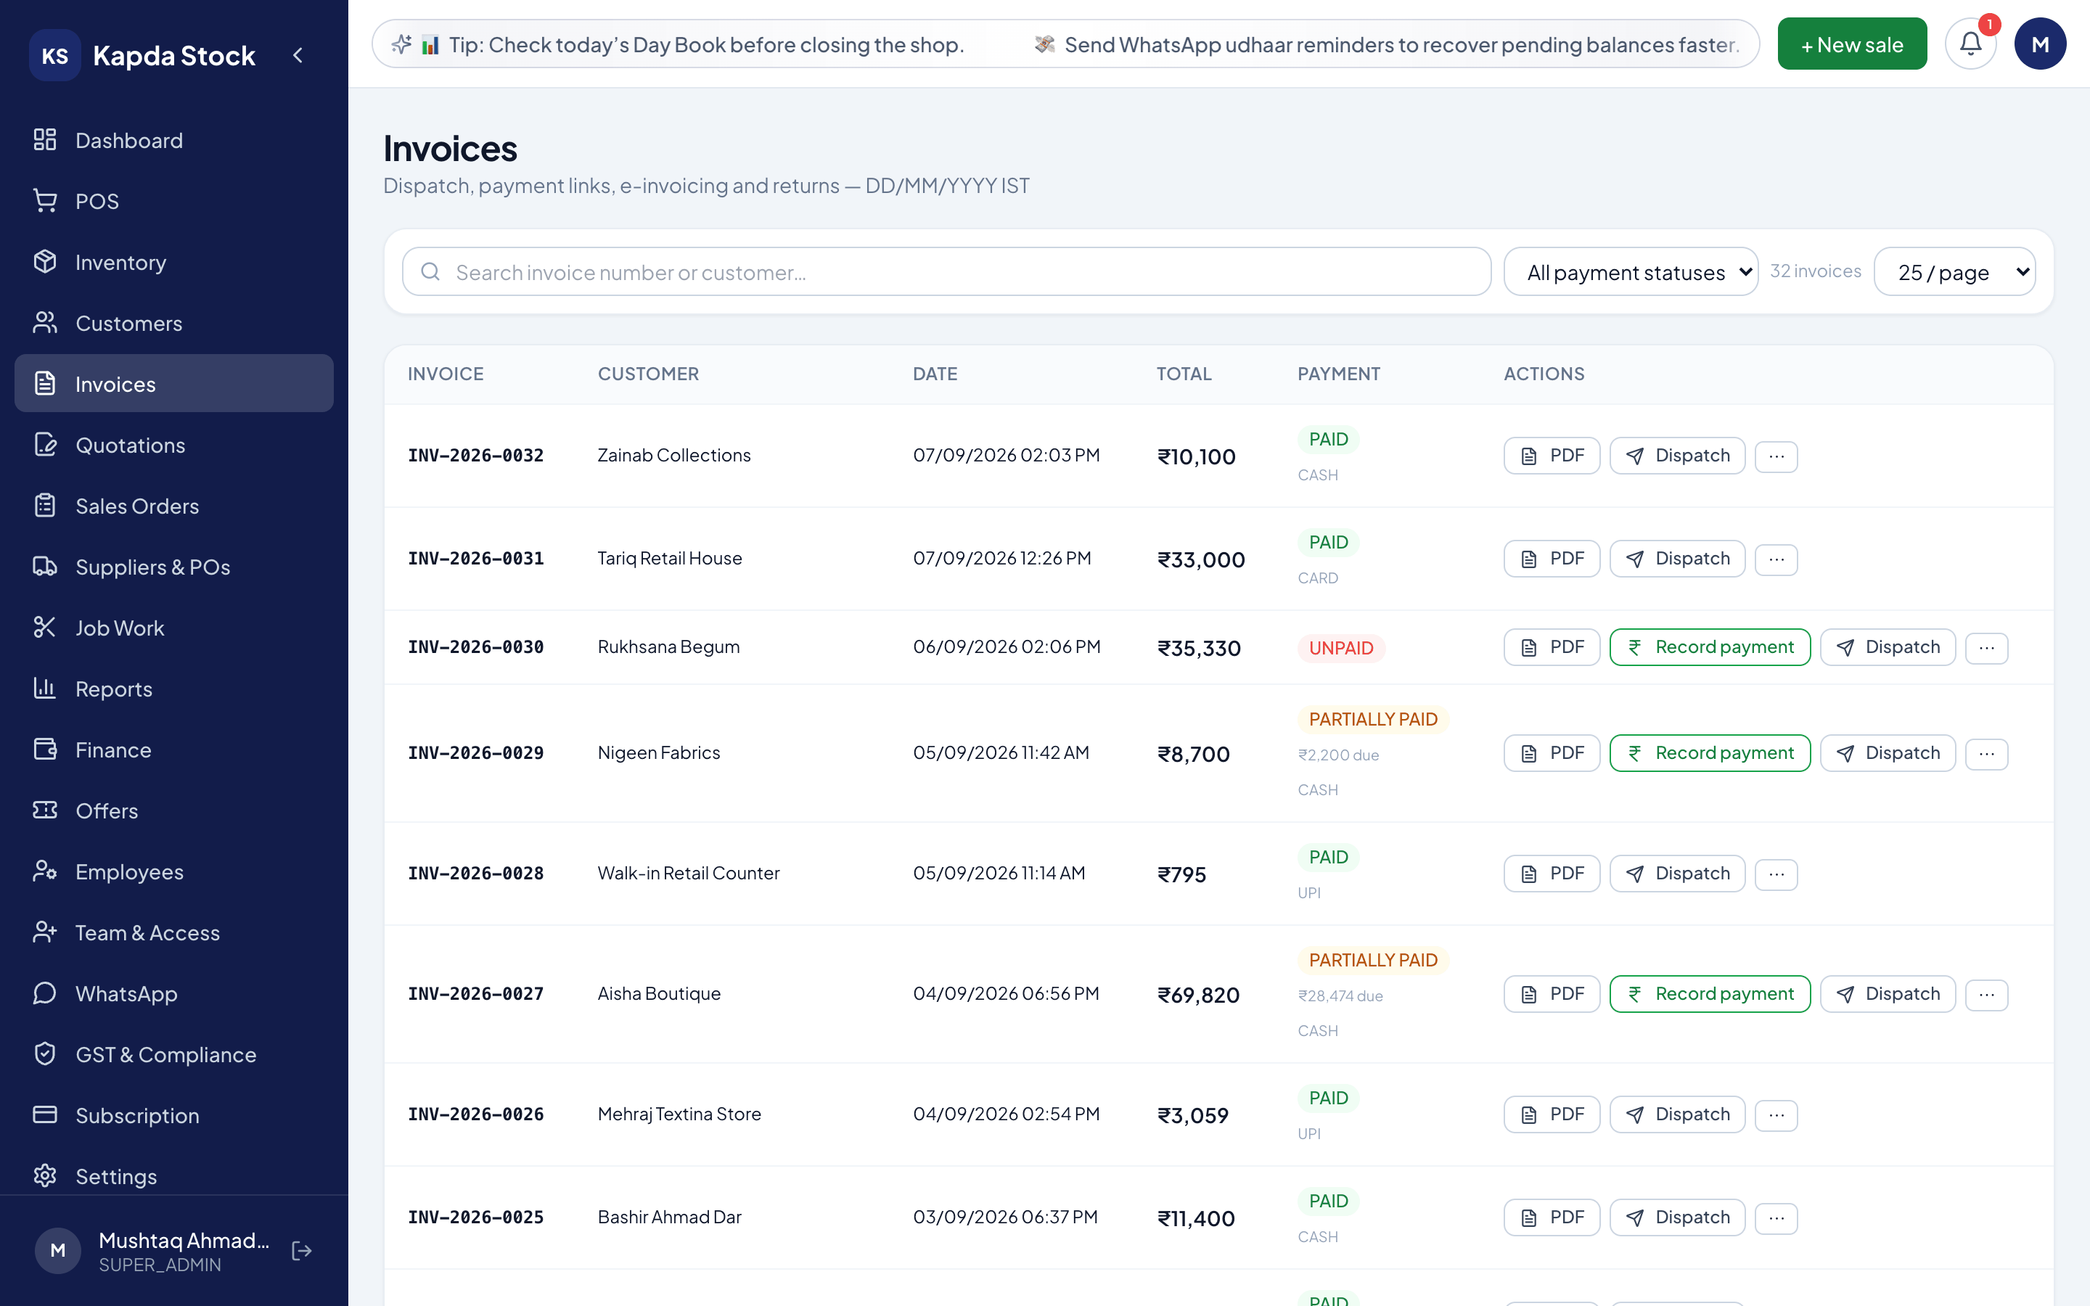Go to the Dashboard page

pos(173,140)
